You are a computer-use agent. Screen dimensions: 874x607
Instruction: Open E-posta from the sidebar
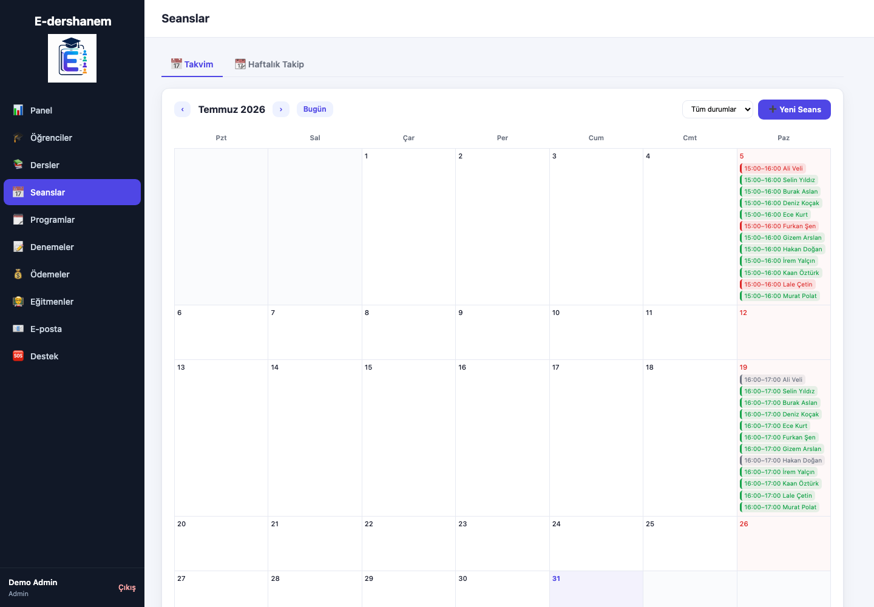(x=72, y=329)
